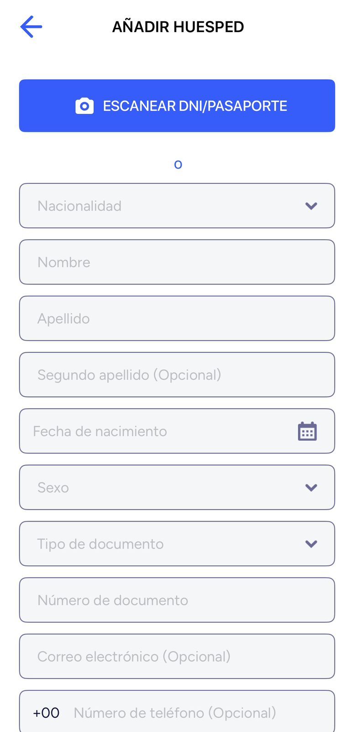Select the Segundo apellido (Opcional) field
Viewport: 356px width, 732px height.
coord(177,375)
